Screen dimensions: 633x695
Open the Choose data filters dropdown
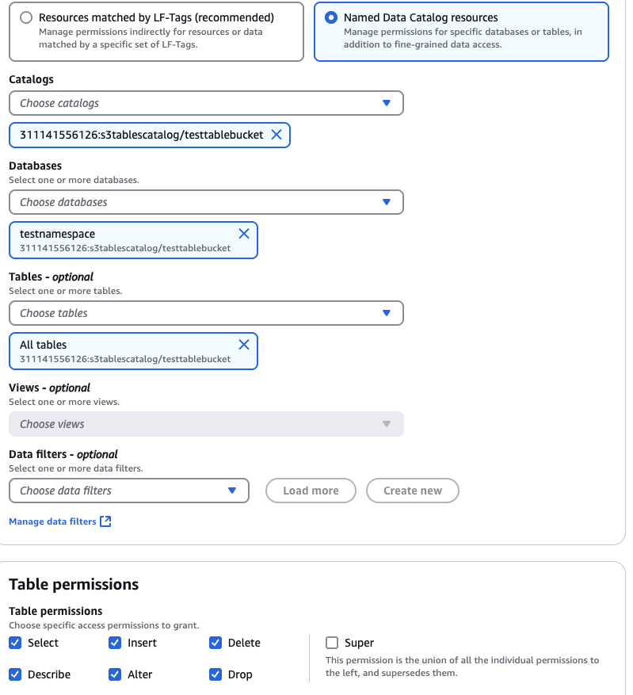click(x=128, y=491)
